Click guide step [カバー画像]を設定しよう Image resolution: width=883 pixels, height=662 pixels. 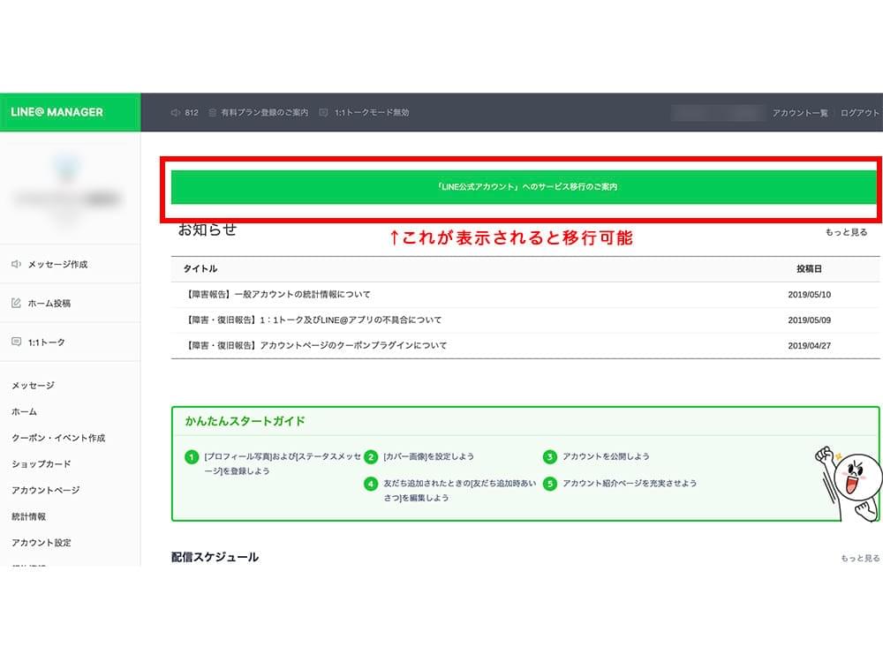coord(428,456)
